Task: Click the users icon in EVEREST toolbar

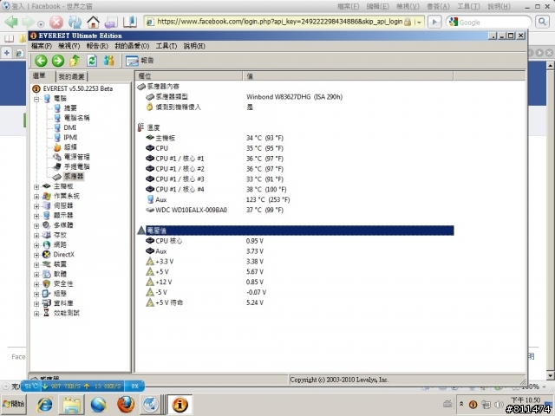Action: pyautogui.click(x=108, y=61)
